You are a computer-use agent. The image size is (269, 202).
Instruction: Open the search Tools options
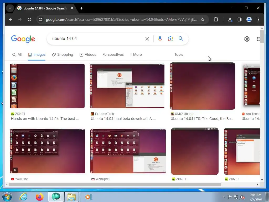click(179, 55)
